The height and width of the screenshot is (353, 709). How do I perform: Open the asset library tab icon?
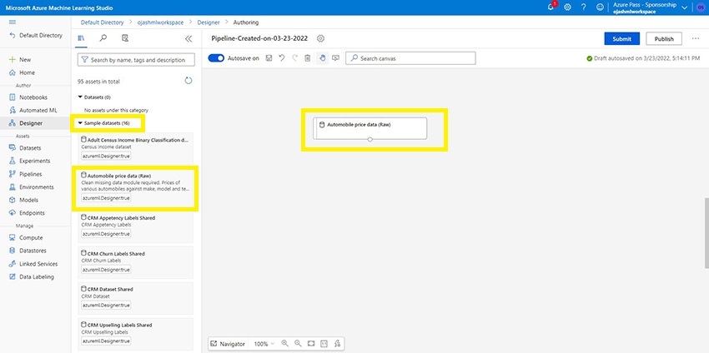pos(82,38)
